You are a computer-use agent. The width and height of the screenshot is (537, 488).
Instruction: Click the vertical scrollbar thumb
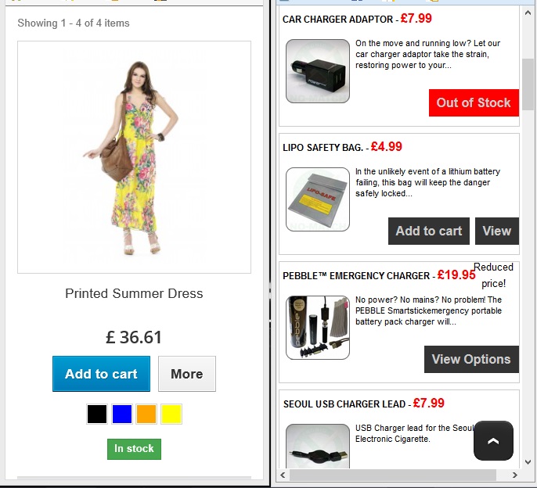[x=528, y=84]
